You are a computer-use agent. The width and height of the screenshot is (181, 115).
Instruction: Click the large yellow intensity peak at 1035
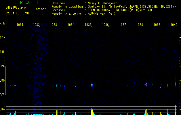point(92,112)
